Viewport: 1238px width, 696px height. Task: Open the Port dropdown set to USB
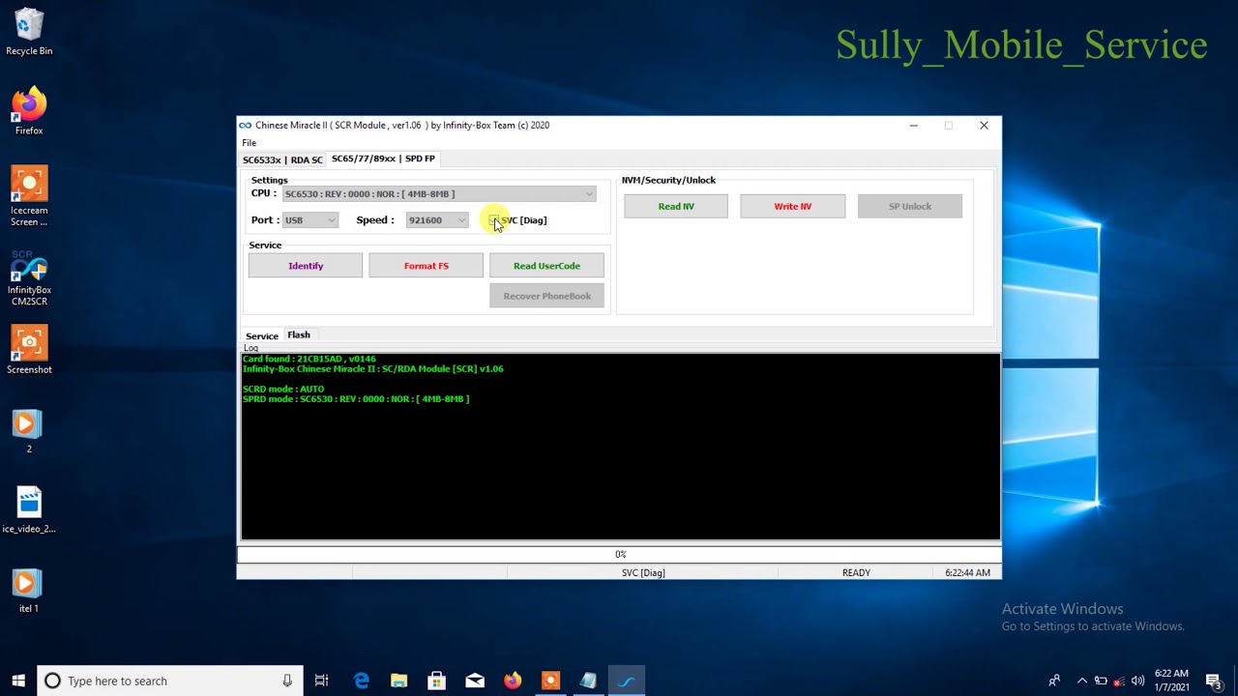point(309,220)
